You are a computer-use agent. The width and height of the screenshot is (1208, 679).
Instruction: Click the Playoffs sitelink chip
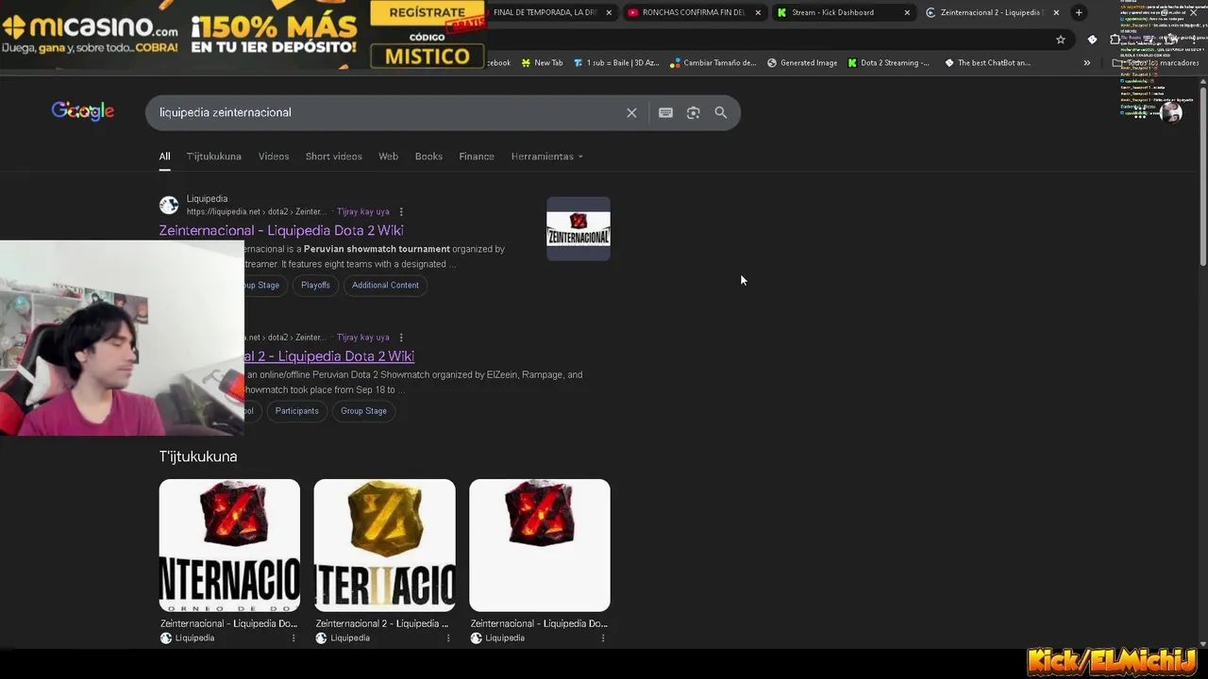[315, 285]
